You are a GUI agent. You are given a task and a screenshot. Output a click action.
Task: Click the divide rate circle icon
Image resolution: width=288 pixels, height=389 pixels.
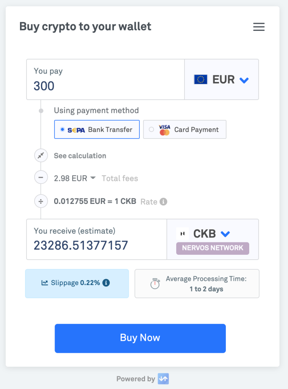(x=41, y=201)
